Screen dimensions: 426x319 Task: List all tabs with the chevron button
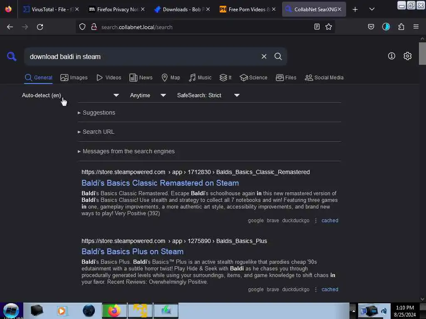pyautogui.click(x=372, y=9)
